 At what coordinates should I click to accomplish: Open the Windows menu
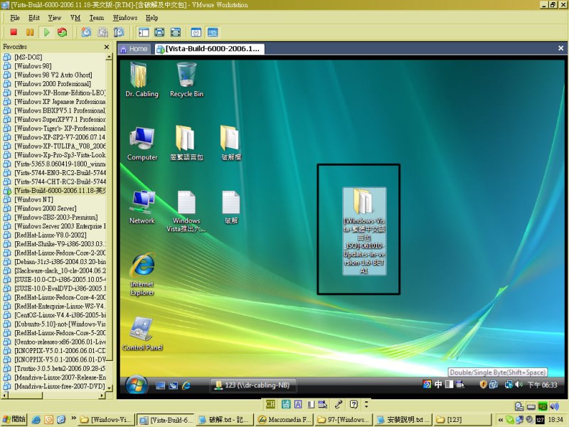click(x=125, y=18)
